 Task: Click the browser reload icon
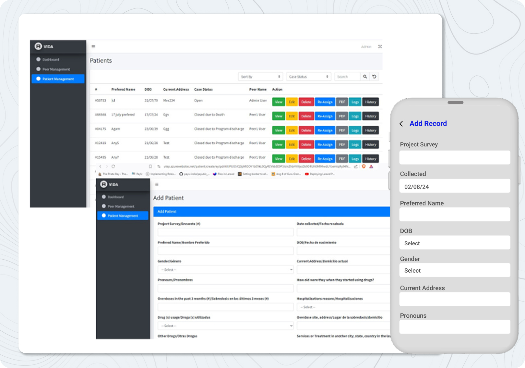point(113,166)
